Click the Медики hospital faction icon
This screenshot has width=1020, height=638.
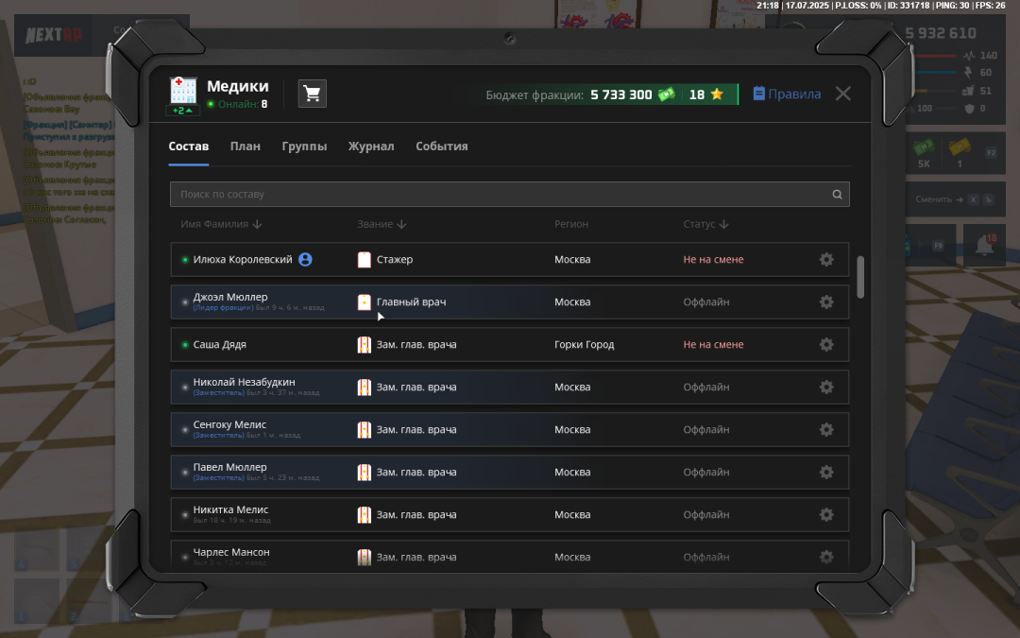point(183,91)
